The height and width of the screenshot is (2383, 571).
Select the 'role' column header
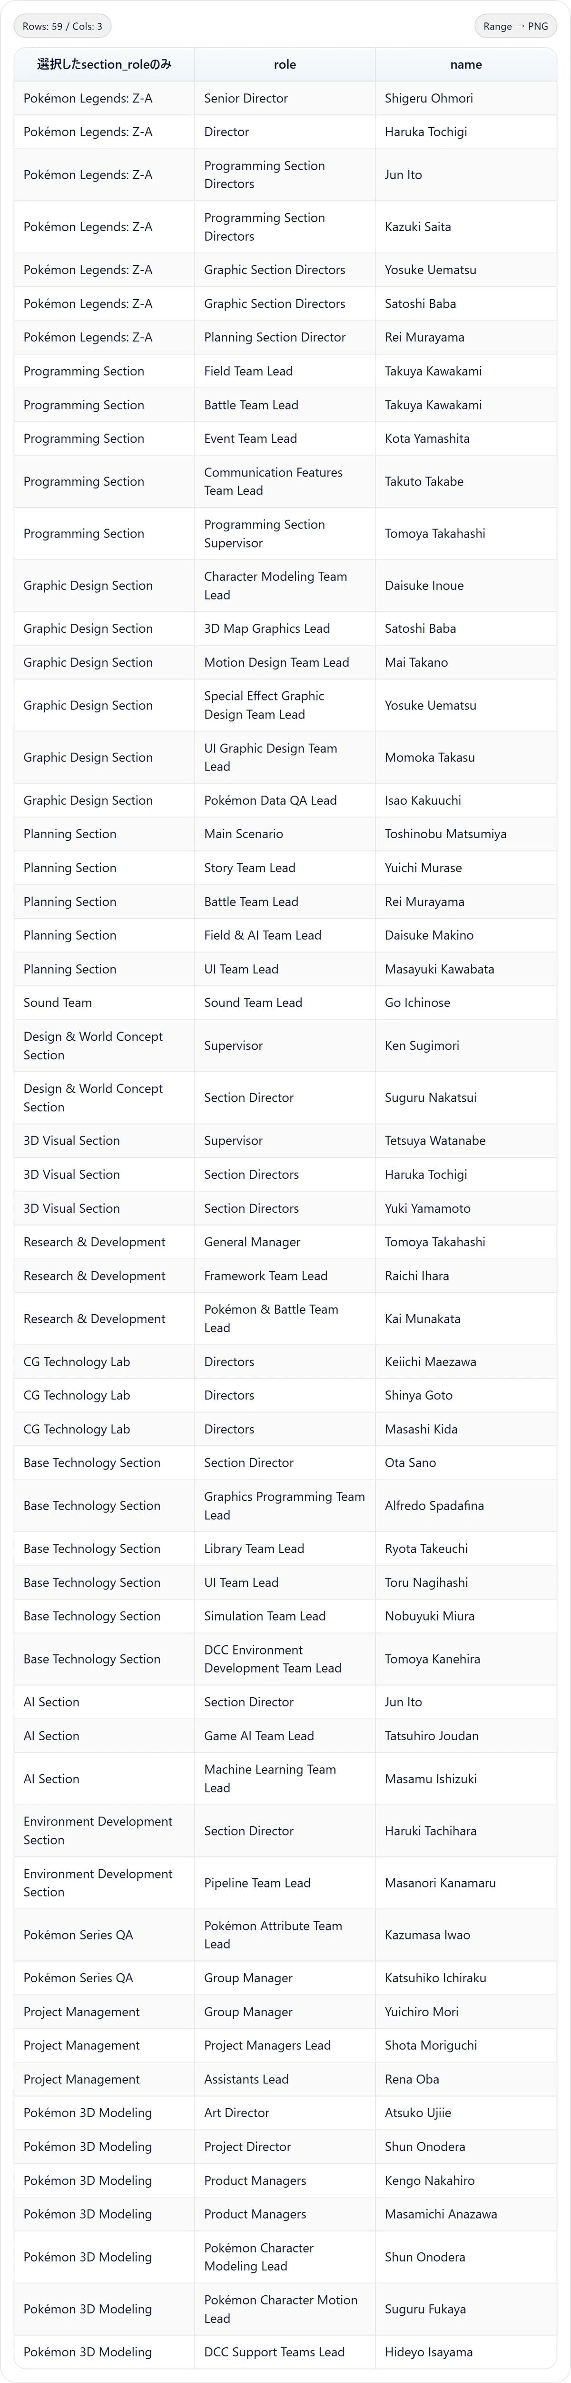(285, 65)
